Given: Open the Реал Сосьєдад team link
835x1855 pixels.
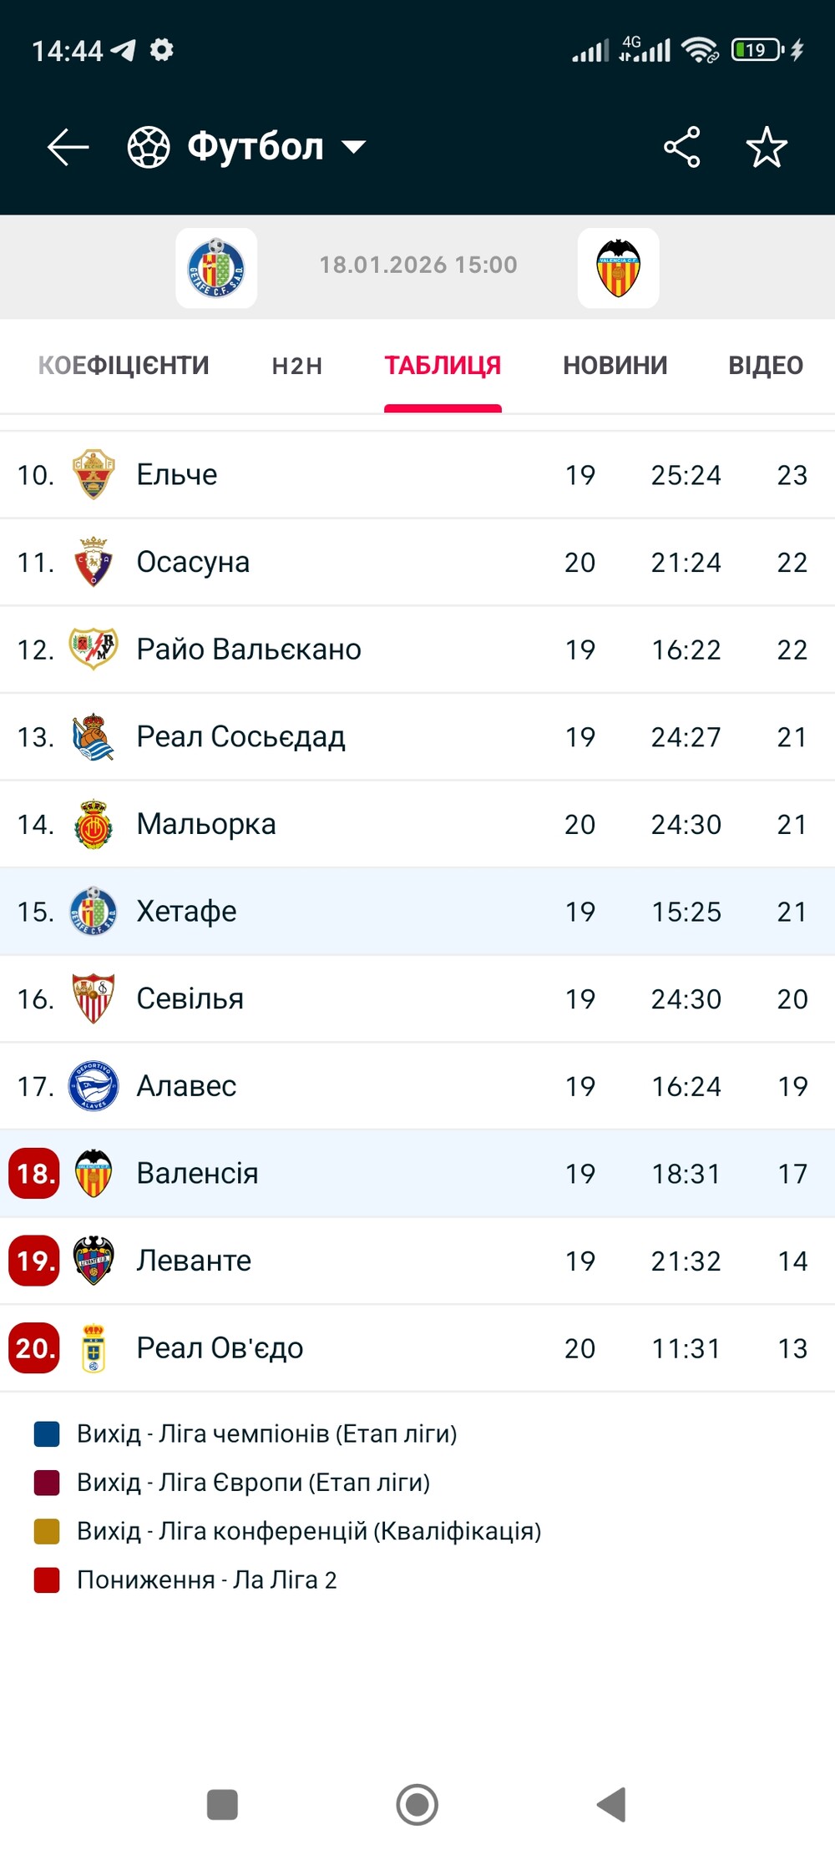Looking at the screenshot, I should coord(240,736).
